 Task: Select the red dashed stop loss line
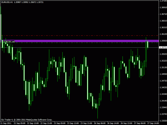(80, 35)
